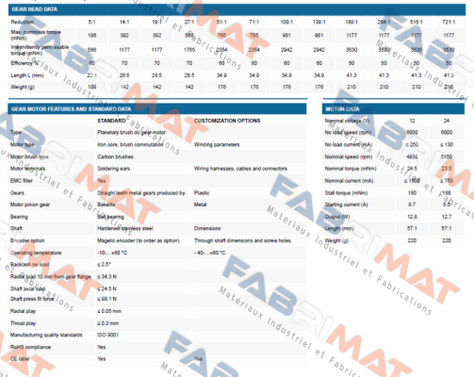474x377 pixels.
Task: Select the Planetary brush dc gear motor text
Action: click(x=131, y=133)
